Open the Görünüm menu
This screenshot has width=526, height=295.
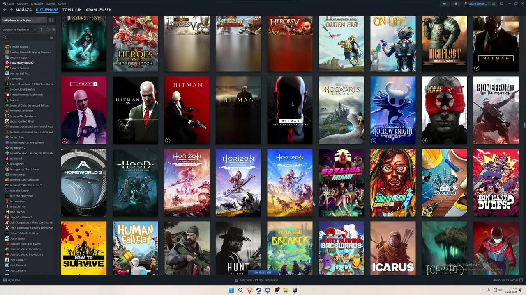(23, 4)
